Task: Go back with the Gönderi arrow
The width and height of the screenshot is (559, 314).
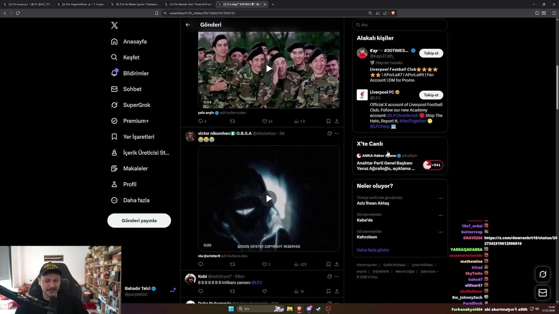Action: click(188, 25)
